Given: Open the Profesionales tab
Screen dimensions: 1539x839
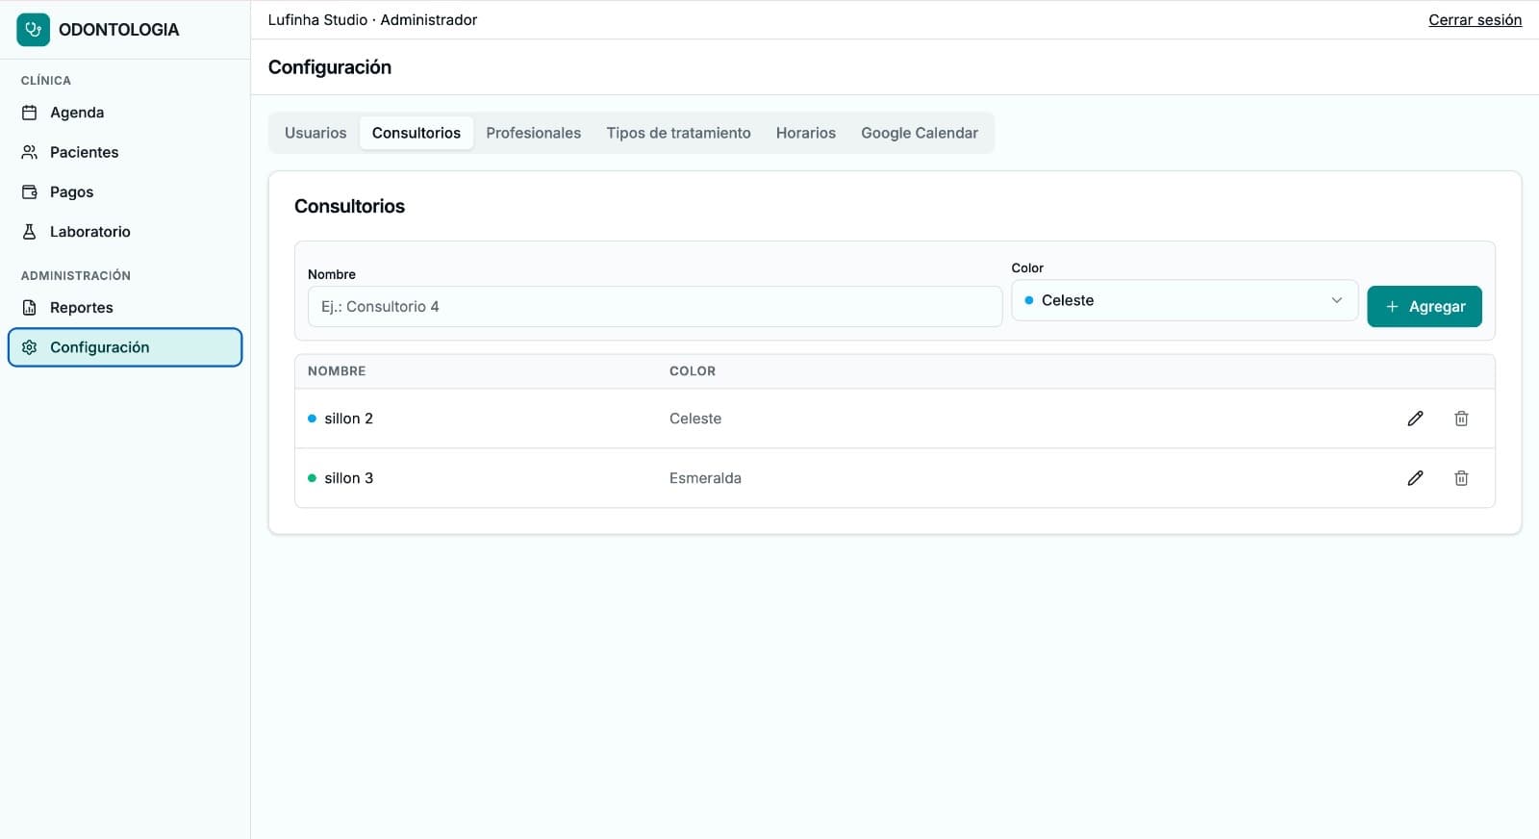Looking at the screenshot, I should 533,133.
